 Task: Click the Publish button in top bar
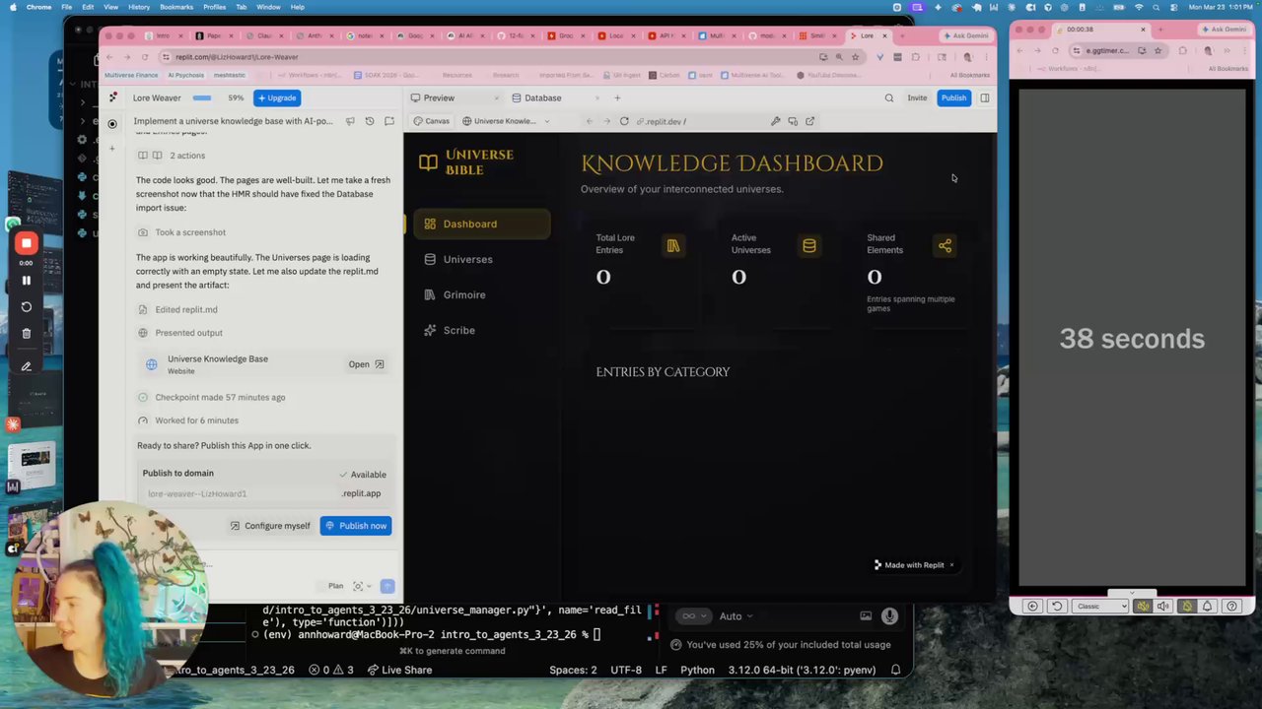[x=953, y=97]
